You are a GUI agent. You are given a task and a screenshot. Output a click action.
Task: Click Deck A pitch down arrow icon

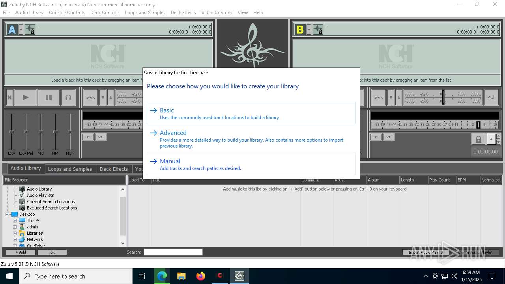[103, 97]
